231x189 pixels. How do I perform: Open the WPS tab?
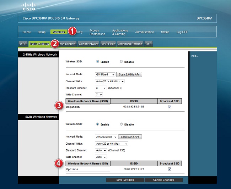[23, 44]
